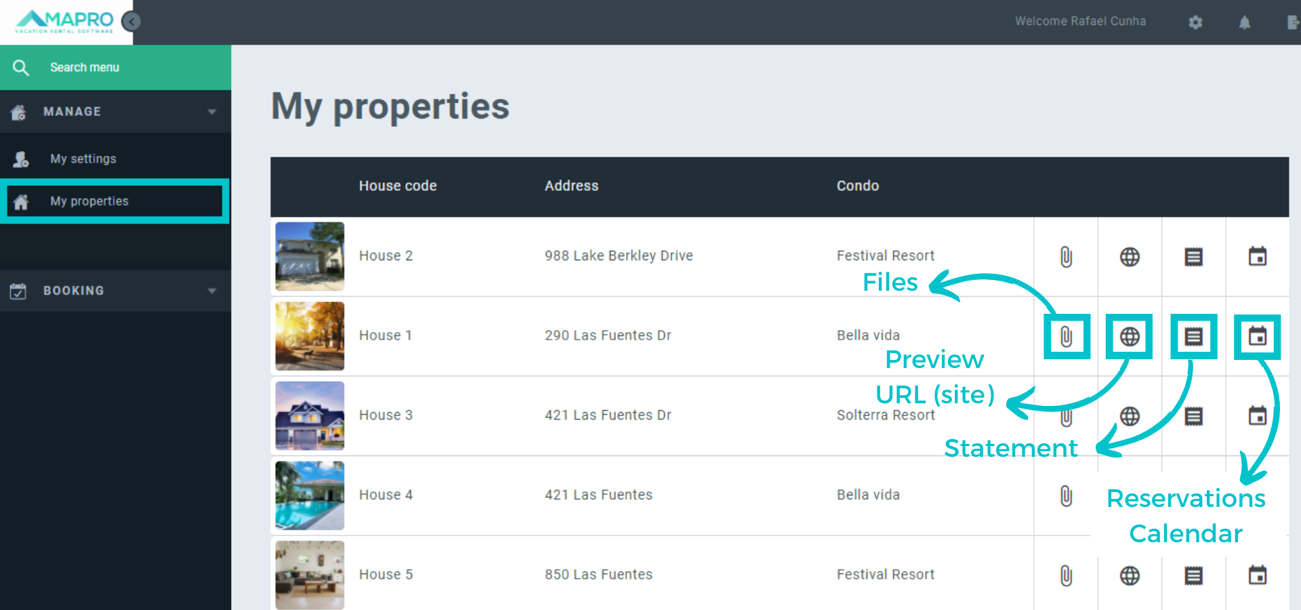Screen dimensions: 1301x610
Task: Open preview URL globe for House 5
Action: click(1130, 575)
